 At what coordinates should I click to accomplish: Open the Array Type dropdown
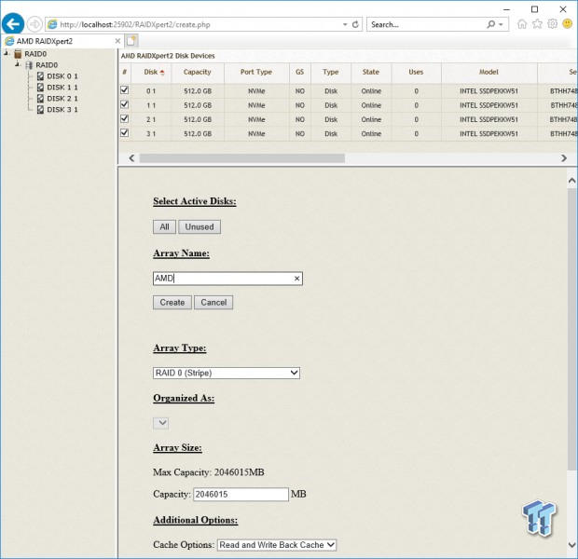[227, 373]
